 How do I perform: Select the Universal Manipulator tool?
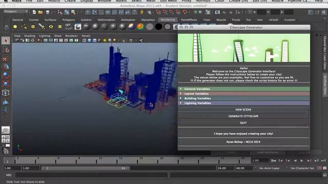tap(6, 93)
